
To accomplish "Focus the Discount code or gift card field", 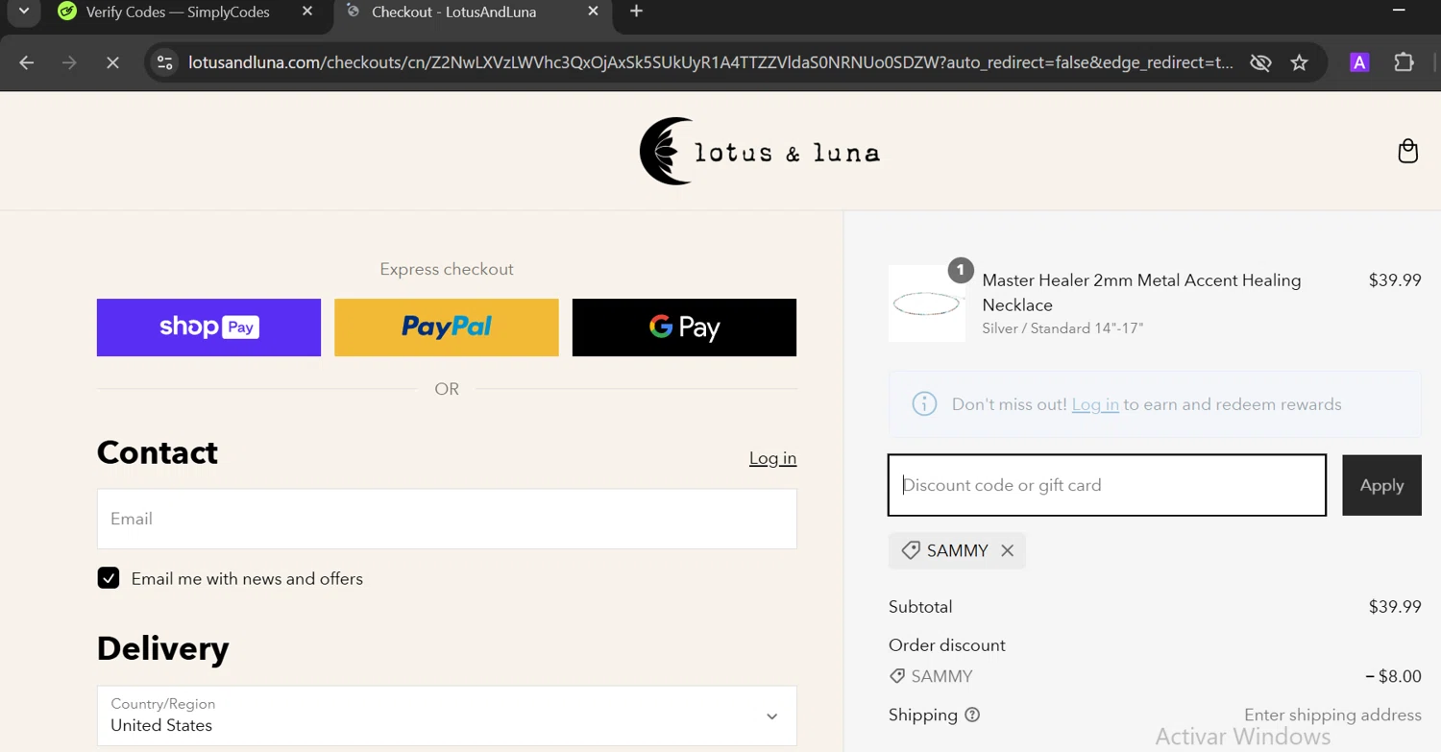I will pos(1107,485).
